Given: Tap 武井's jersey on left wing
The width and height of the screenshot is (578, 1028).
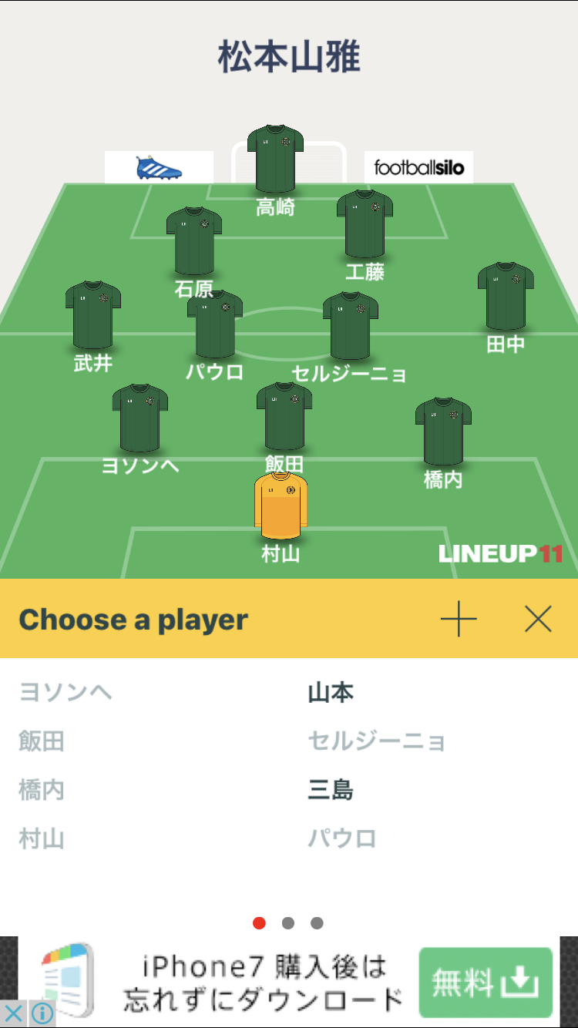Looking at the screenshot, I should [x=93, y=315].
